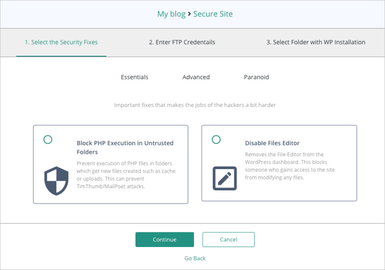Click the shield icon in Block PHP card
385x270 pixels.
coord(56,181)
